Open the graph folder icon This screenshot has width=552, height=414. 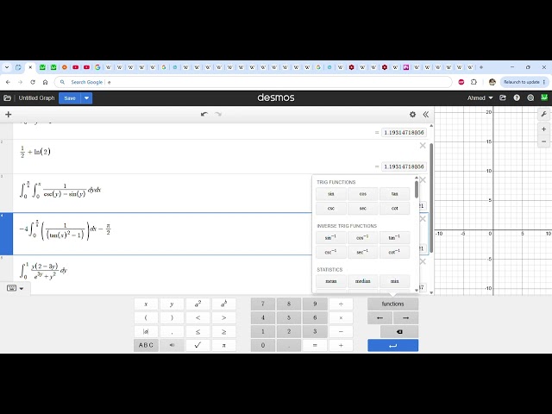pos(8,98)
